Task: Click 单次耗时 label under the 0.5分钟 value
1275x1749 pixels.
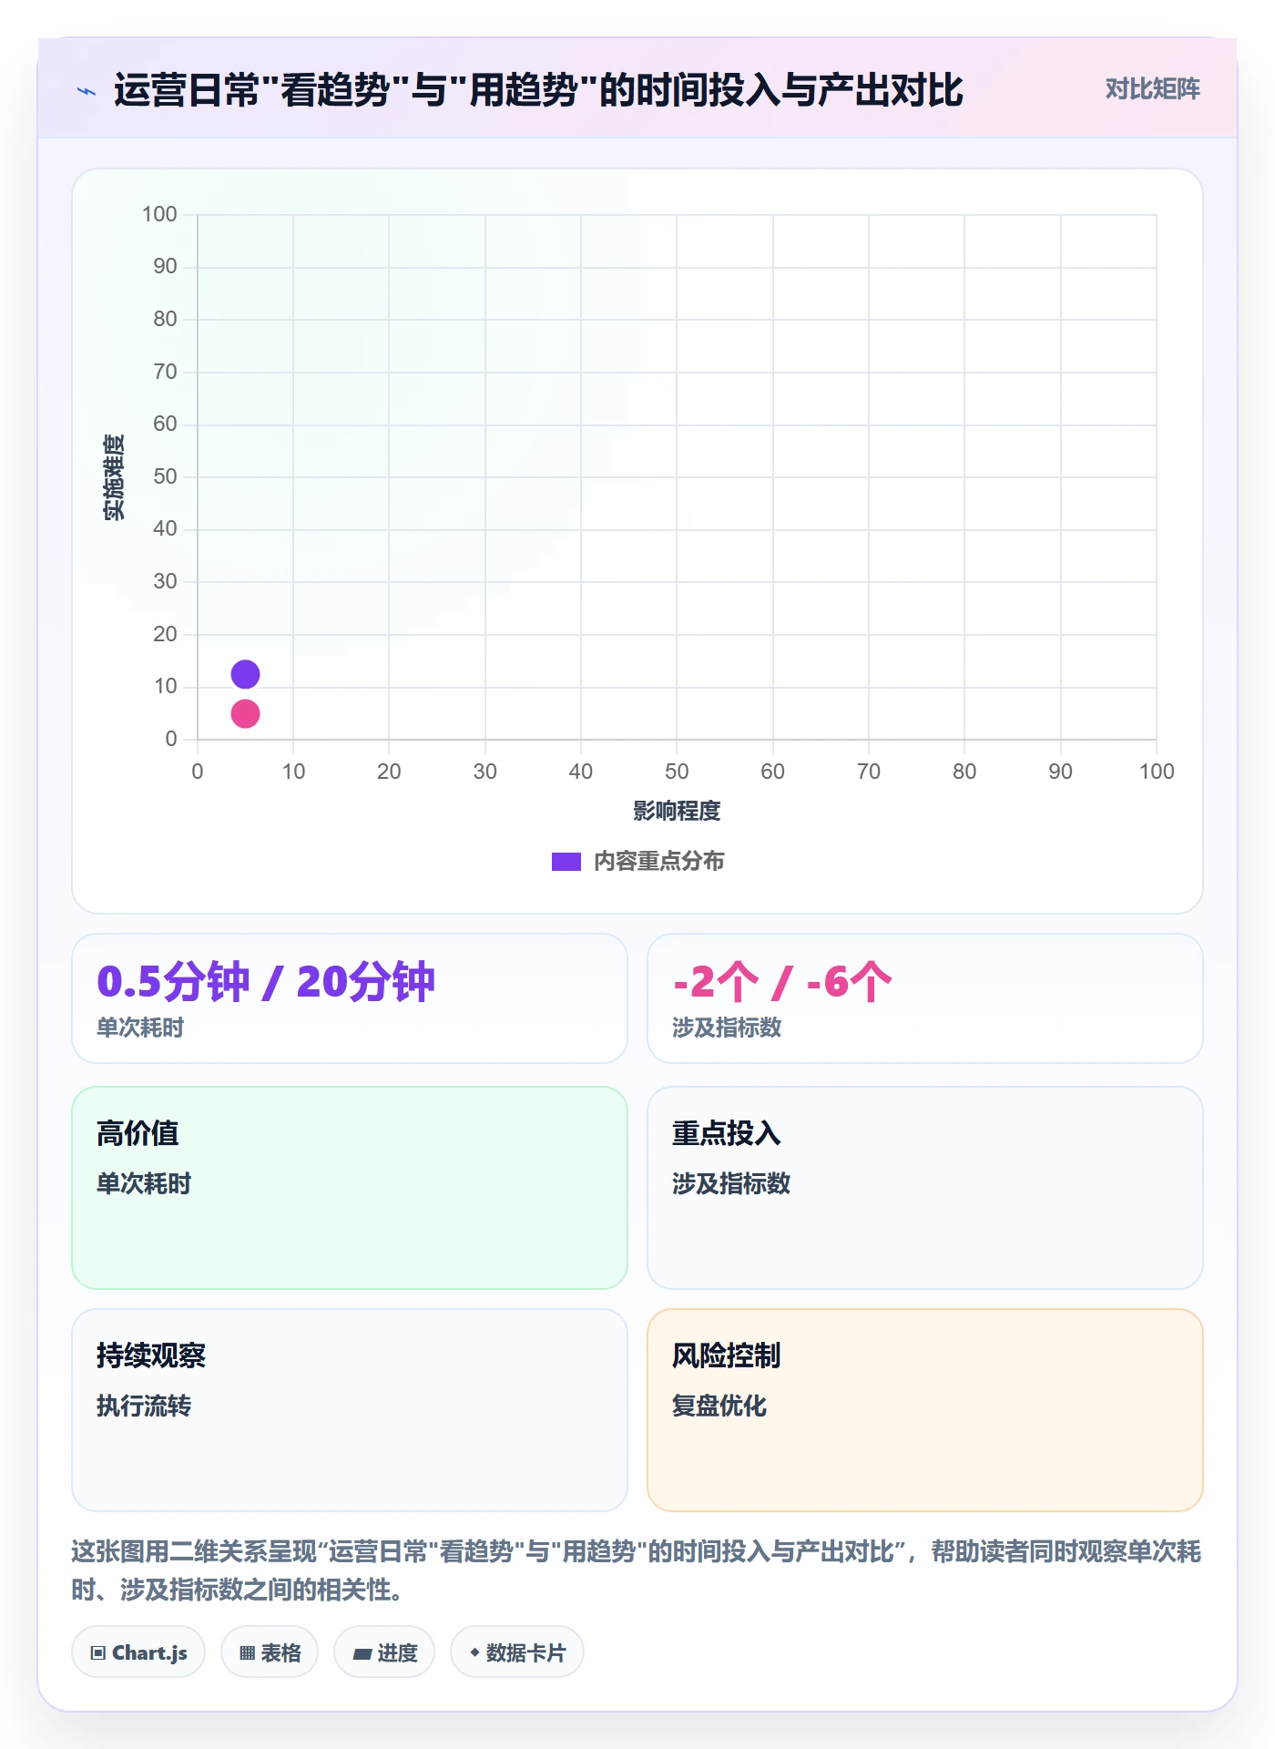Action: point(140,1028)
